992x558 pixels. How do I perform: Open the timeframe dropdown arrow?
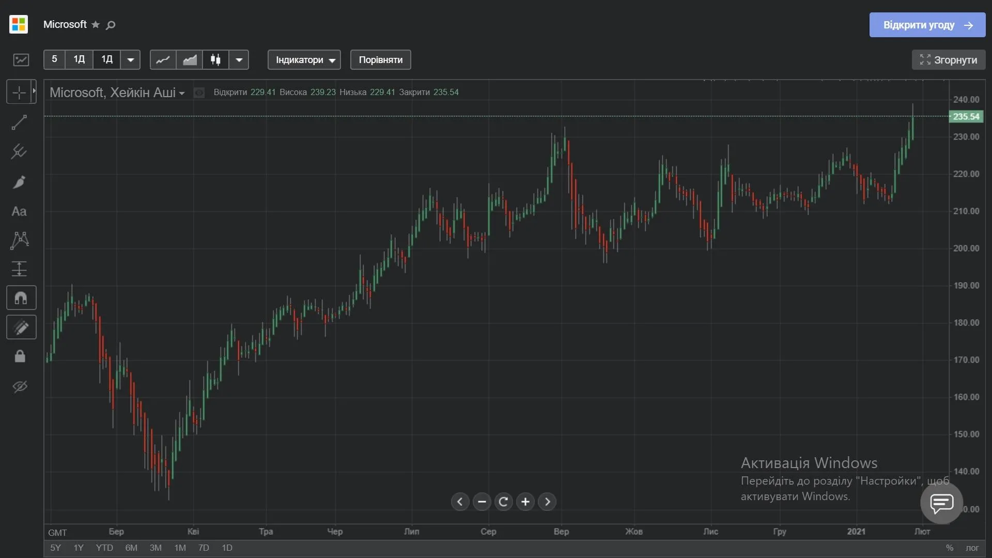pyautogui.click(x=131, y=59)
